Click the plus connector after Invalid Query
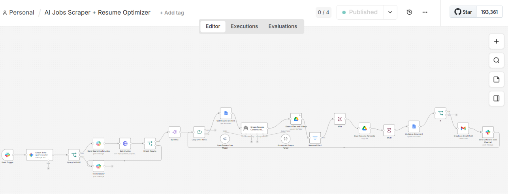 pos(112,166)
